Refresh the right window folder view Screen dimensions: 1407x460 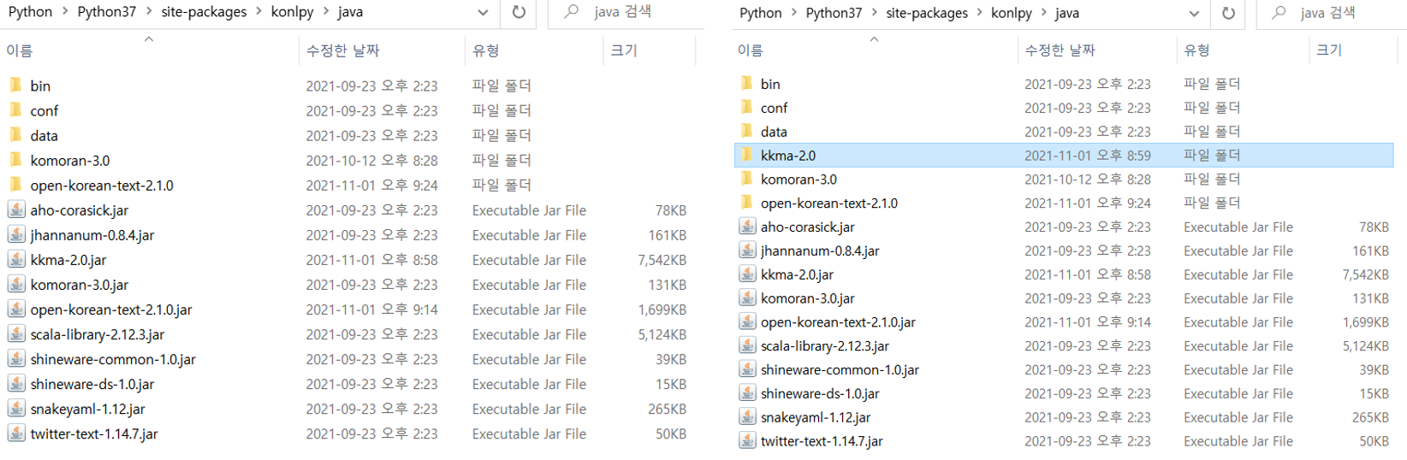tap(1228, 13)
